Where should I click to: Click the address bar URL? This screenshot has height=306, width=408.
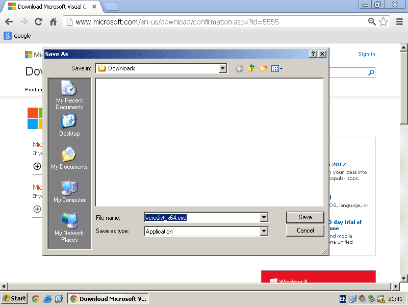[177, 22]
